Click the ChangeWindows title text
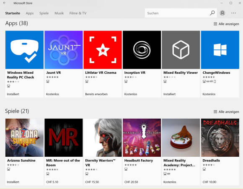 pyautogui.click(x=216, y=72)
